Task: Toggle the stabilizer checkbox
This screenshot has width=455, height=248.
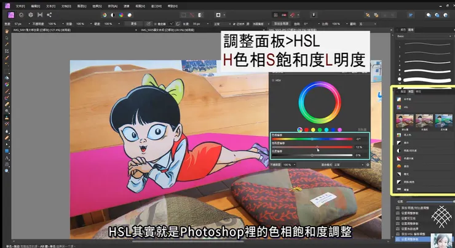Action: (156, 24)
